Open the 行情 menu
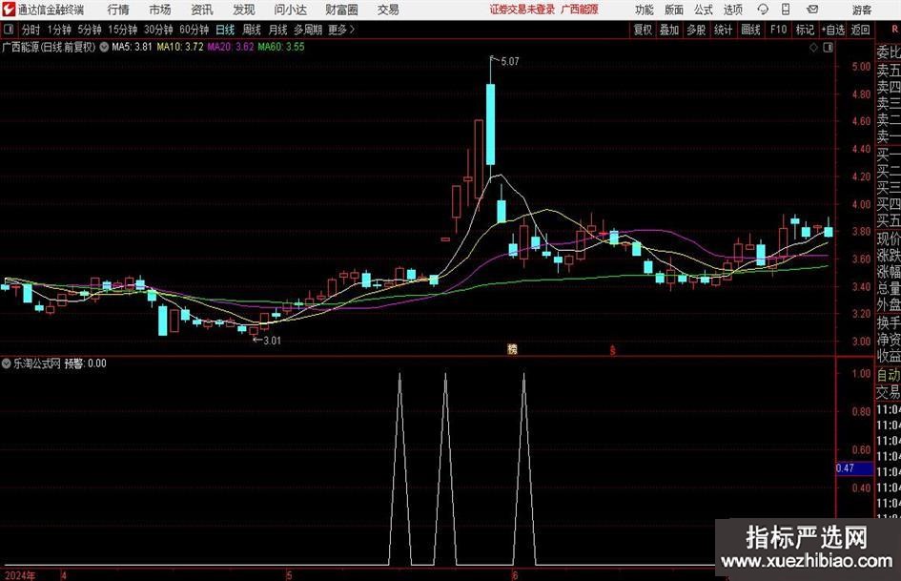901x581 pixels. 118,10
